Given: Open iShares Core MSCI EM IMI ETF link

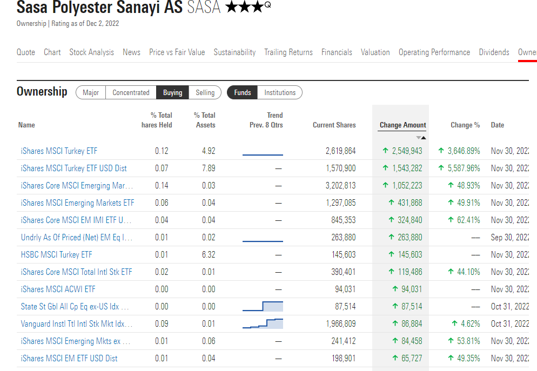Looking at the screenshot, I should click(76, 220).
